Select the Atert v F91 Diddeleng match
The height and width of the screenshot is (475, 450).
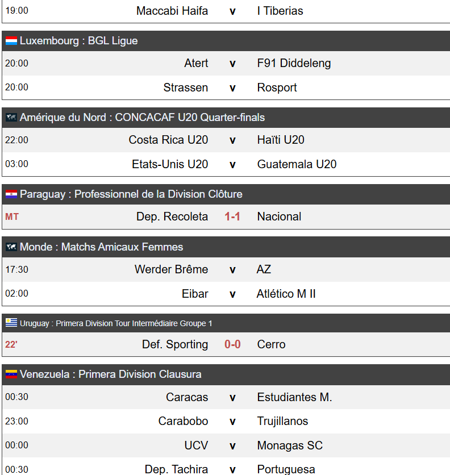click(x=226, y=63)
